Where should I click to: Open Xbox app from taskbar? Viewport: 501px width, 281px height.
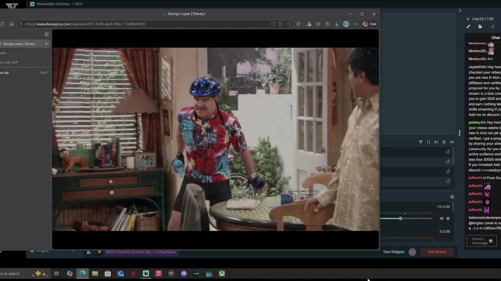222,274
